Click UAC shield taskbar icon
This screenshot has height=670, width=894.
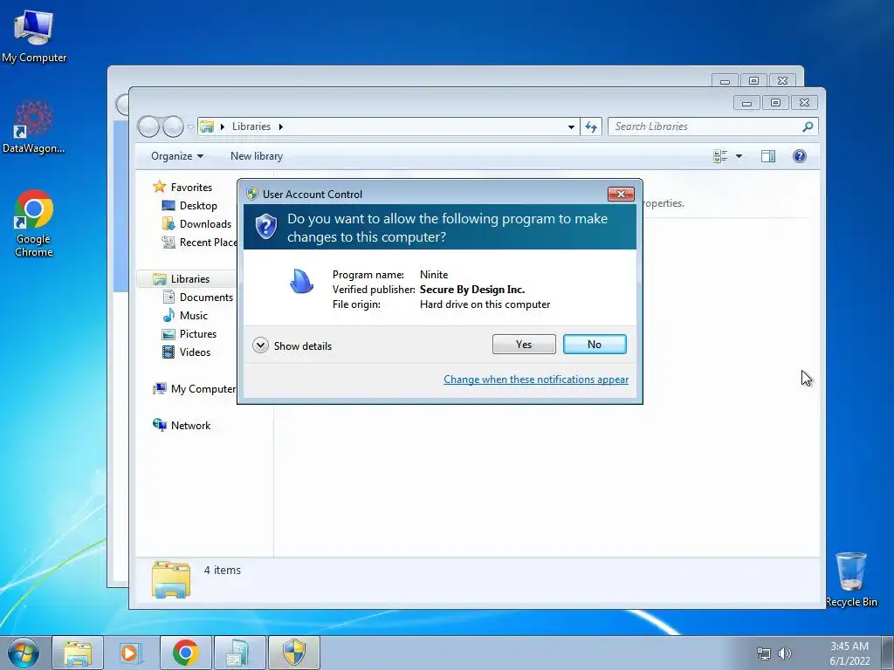point(293,653)
